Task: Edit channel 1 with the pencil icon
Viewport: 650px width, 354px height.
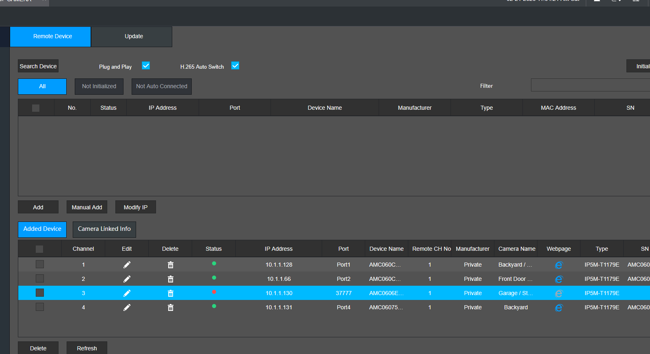Action: pos(127,265)
